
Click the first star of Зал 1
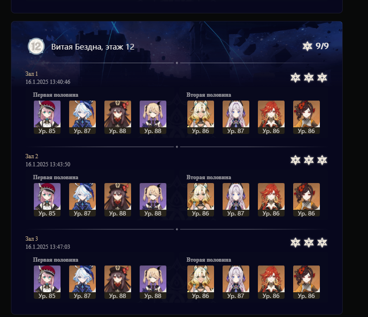pyautogui.click(x=295, y=78)
